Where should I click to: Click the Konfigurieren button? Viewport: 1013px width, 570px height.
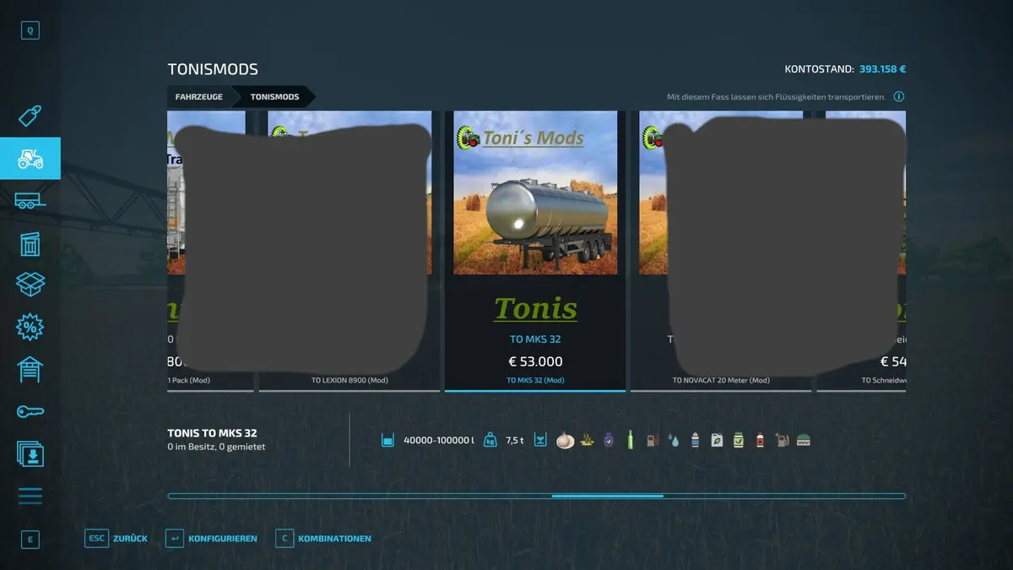pos(212,538)
